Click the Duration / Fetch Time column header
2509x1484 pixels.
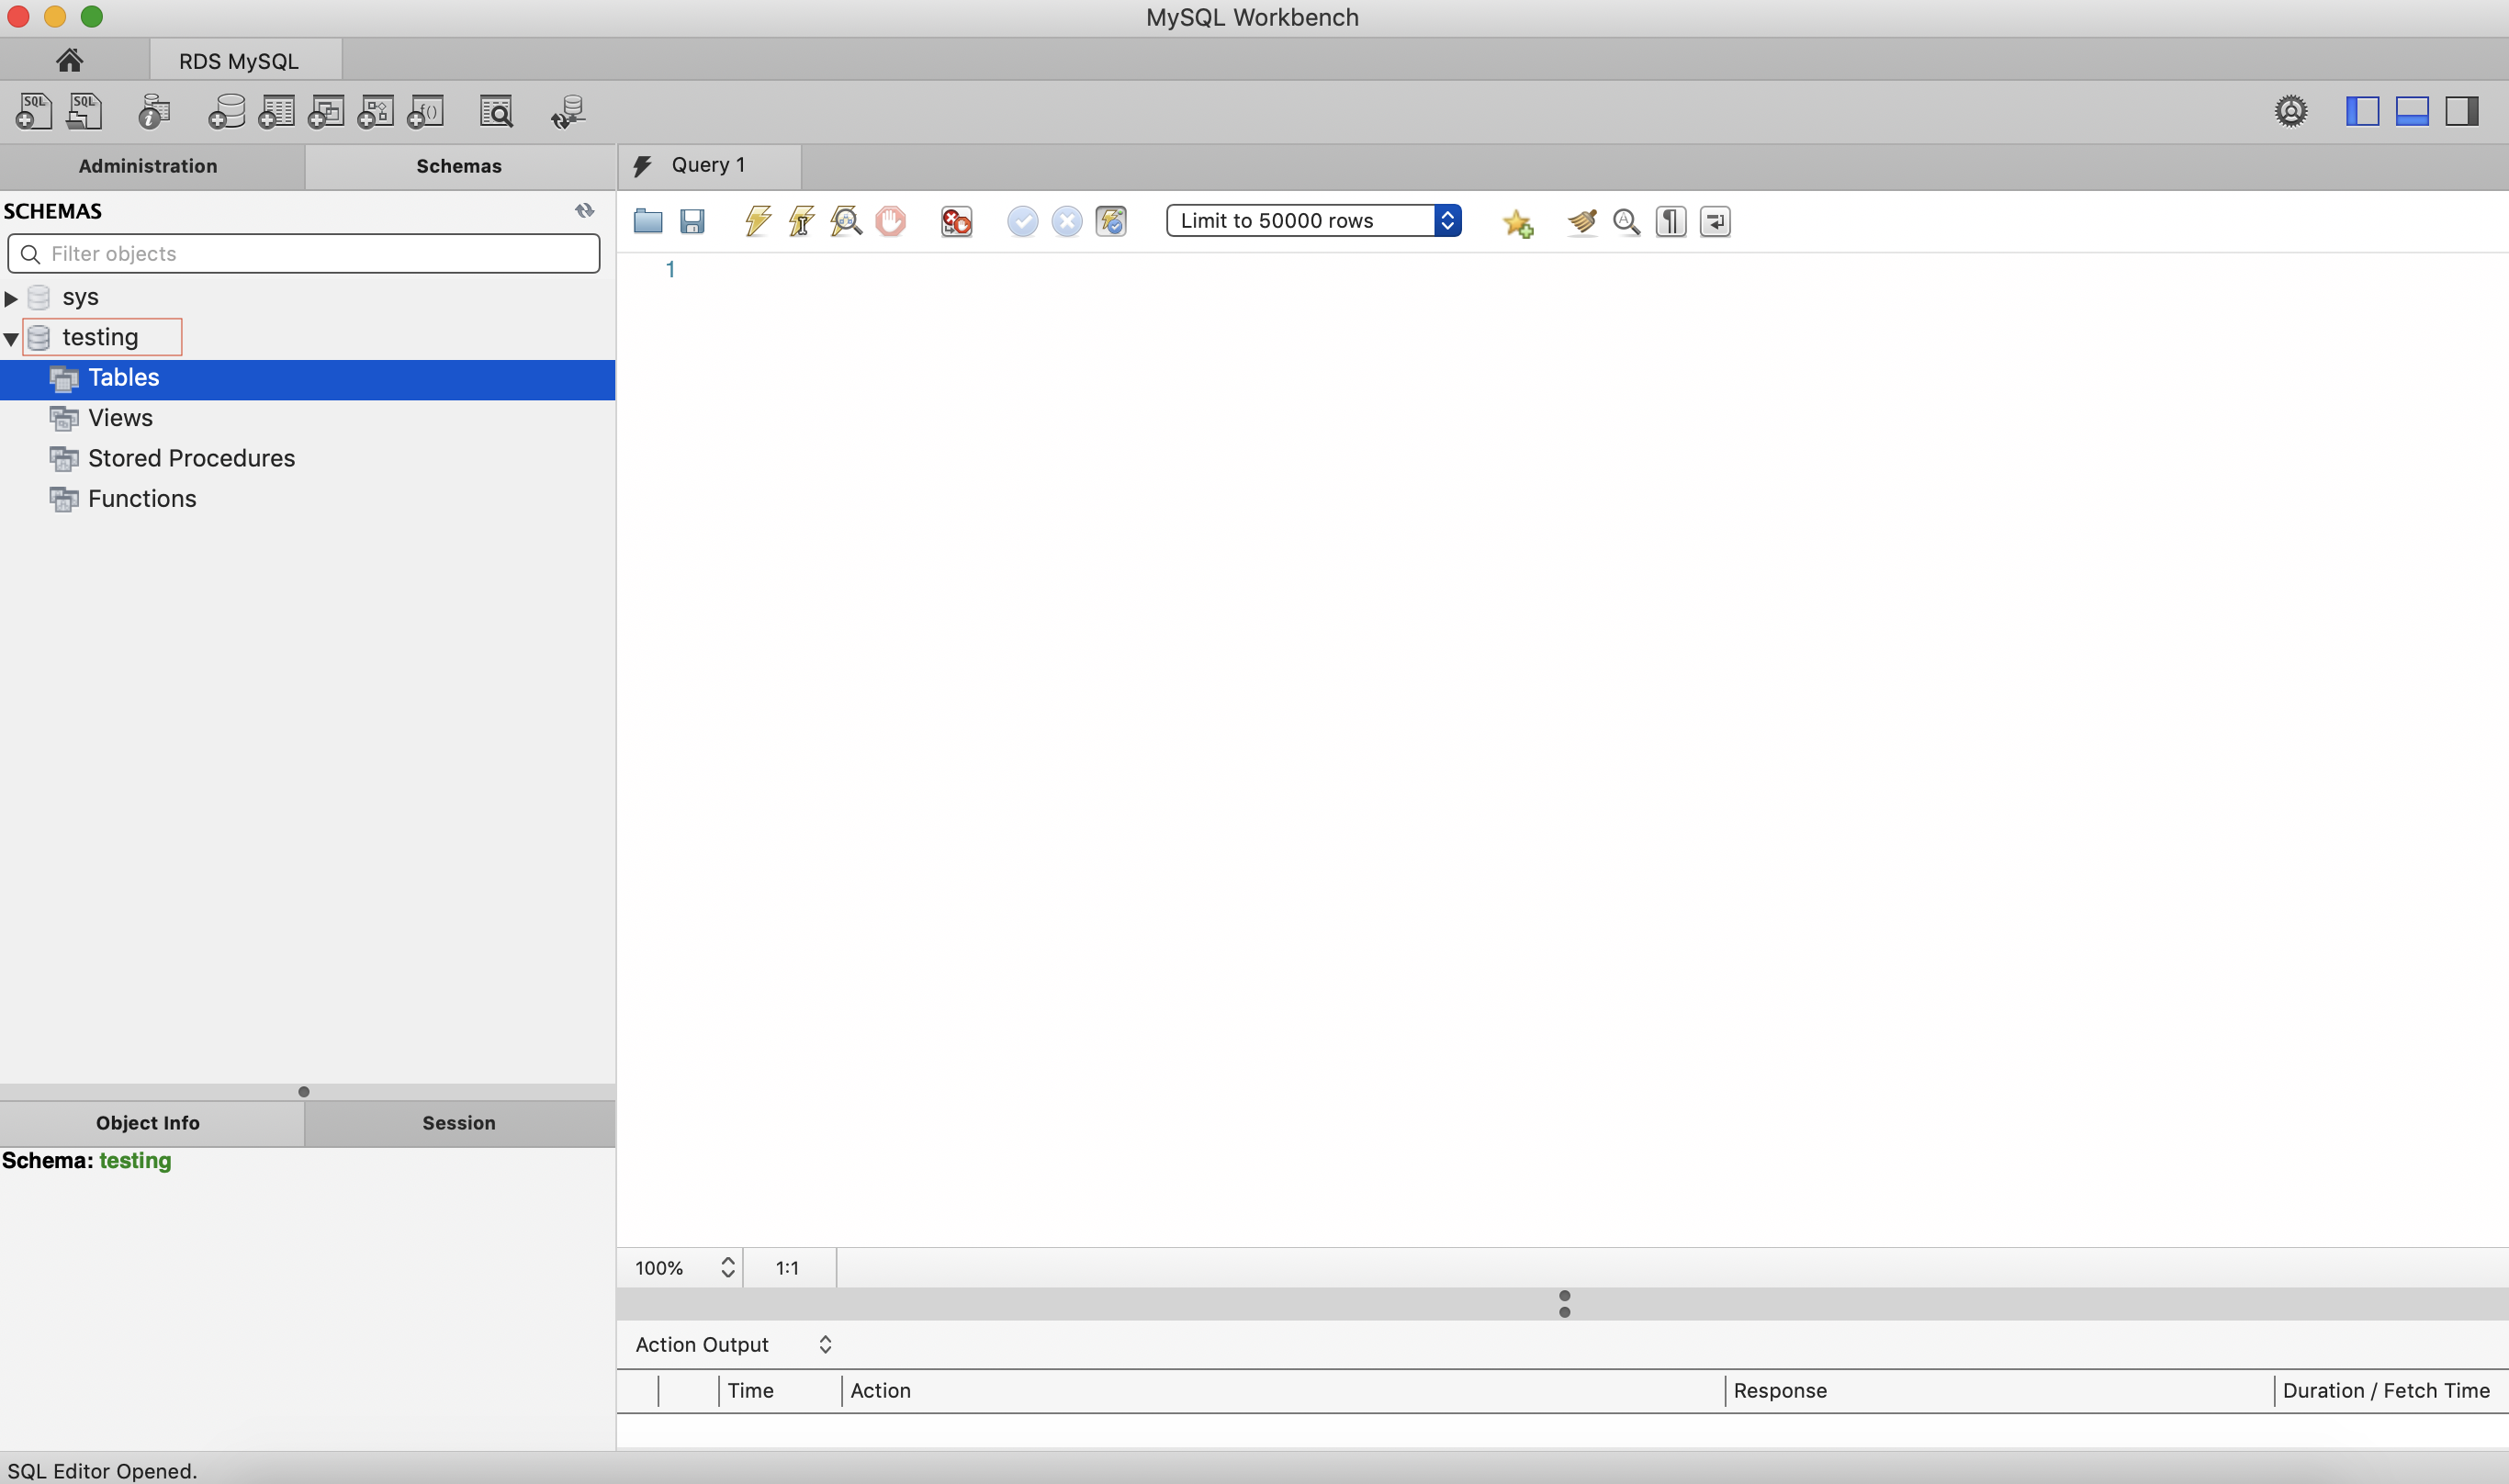click(x=2391, y=1390)
